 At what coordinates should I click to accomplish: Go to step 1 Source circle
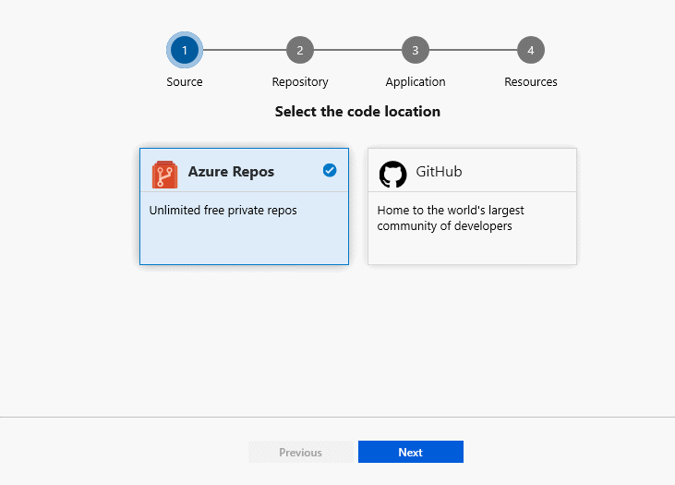point(185,50)
